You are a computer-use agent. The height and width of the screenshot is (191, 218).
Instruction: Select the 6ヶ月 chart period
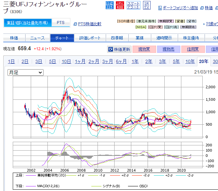pyautogui.click(x=121, y=61)
